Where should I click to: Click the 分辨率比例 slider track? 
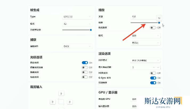pyautogui.click(x=76, y=30)
